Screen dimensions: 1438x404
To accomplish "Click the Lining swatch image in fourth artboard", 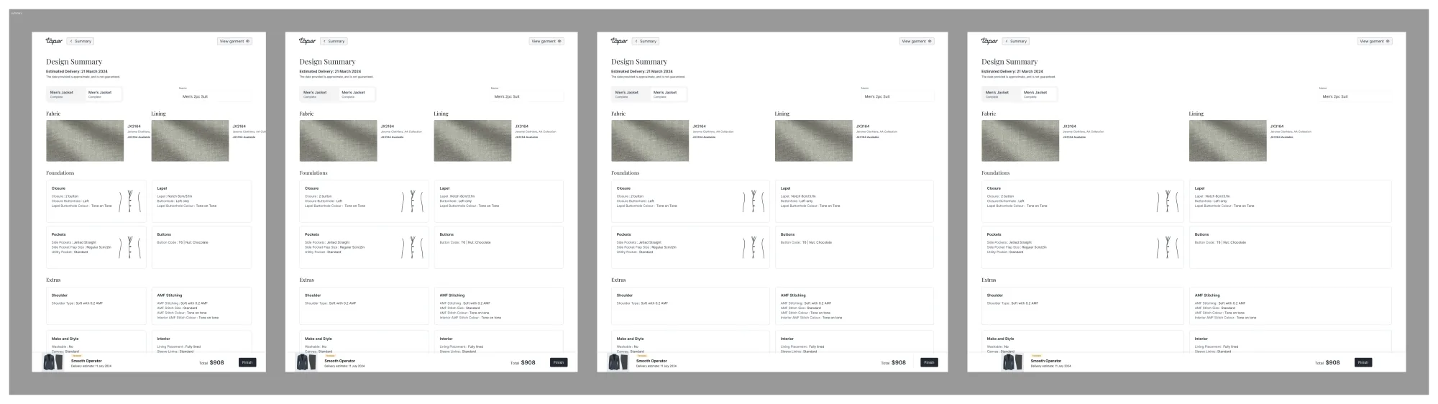I will 1227,141.
